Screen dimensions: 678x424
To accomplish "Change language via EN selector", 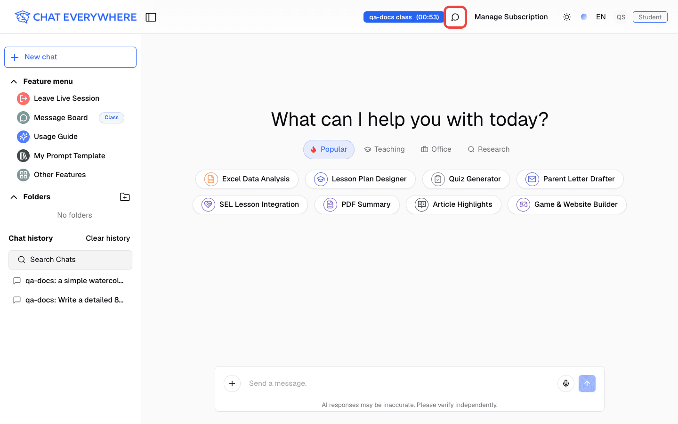I will tap(601, 17).
